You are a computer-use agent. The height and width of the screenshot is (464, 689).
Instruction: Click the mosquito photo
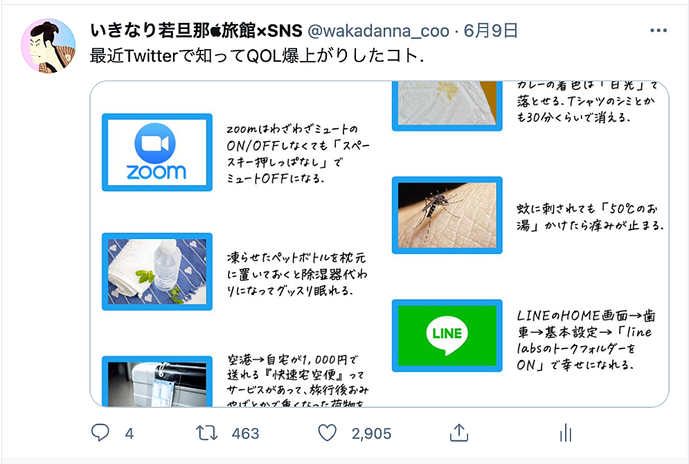pyautogui.click(x=447, y=215)
